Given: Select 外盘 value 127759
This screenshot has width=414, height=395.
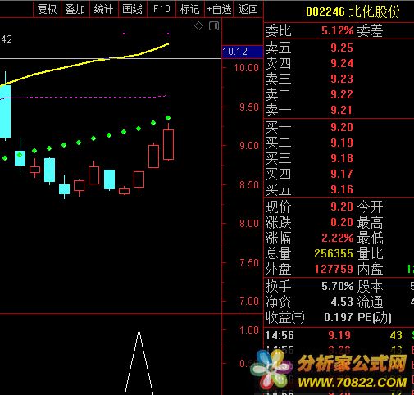Looking at the screenshot, I should (334, 269).
